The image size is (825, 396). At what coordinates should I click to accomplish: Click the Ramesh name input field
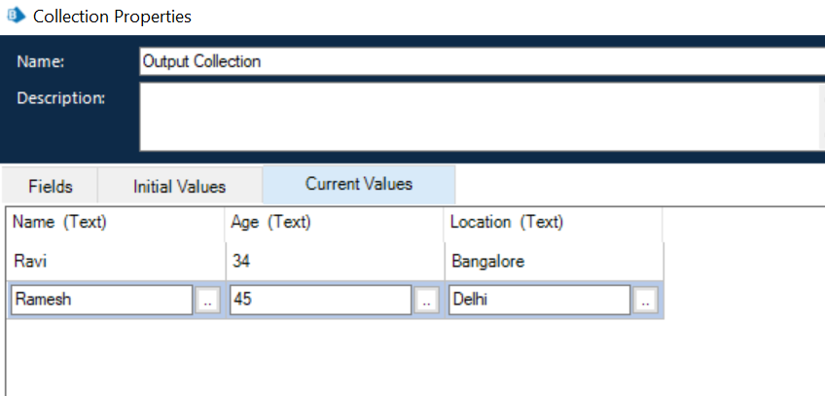pos(101,301)
